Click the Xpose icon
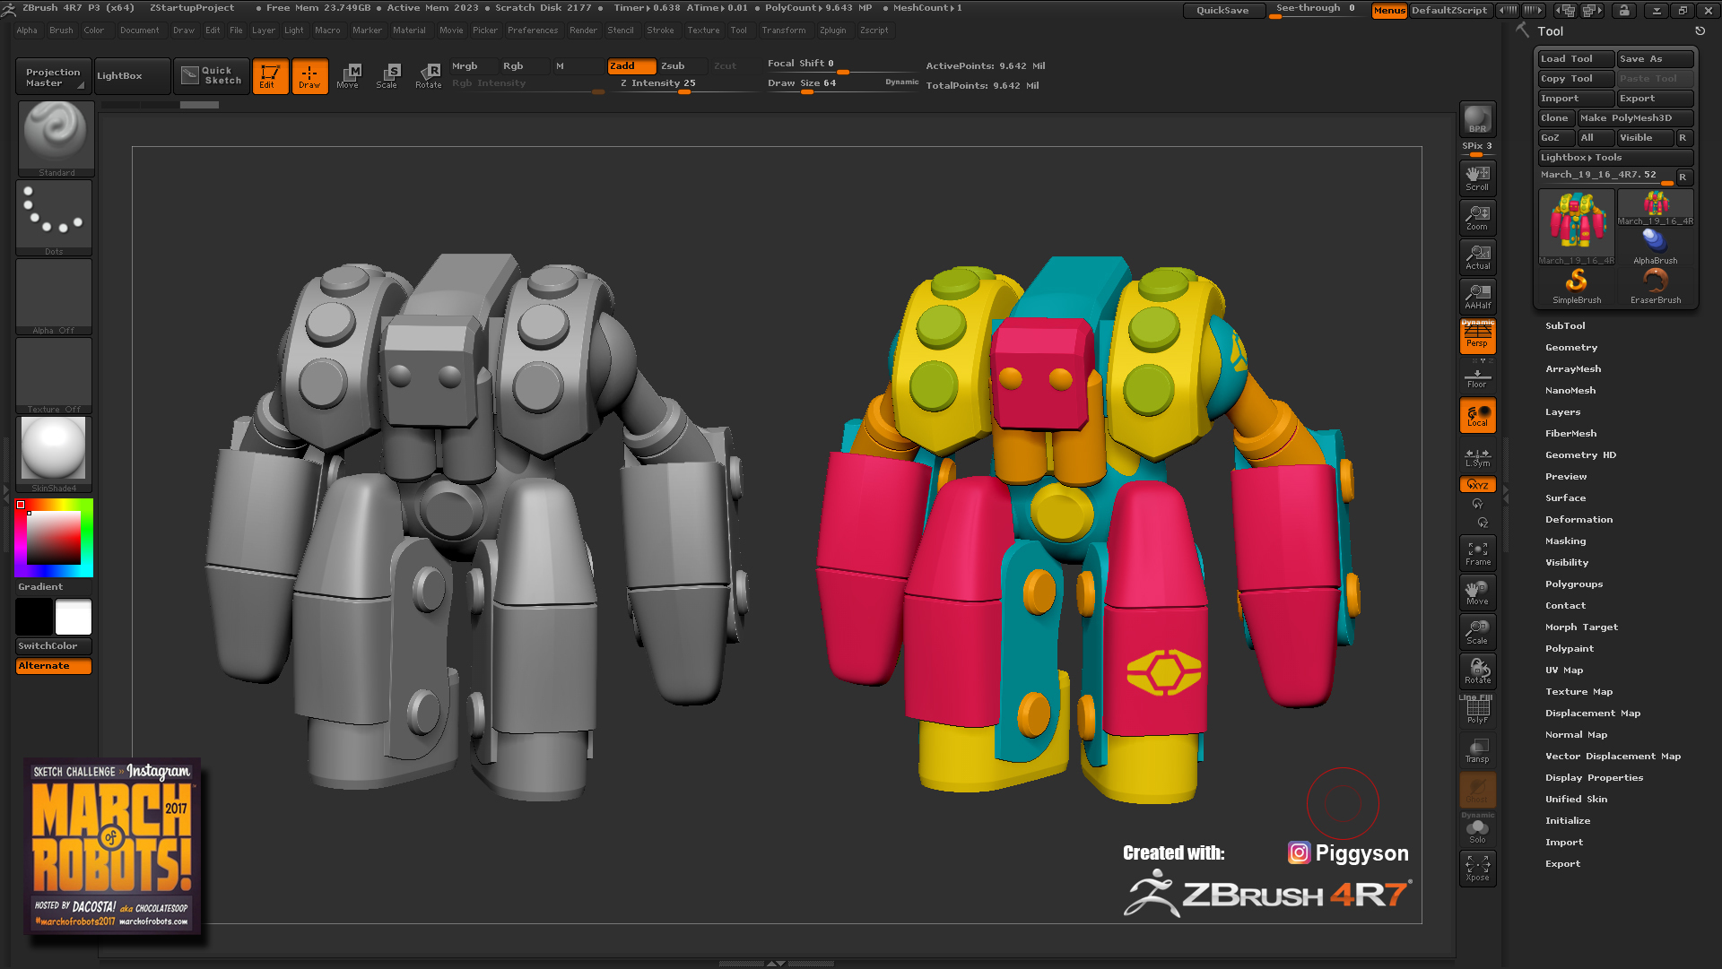This screenshot has height=969, width=1722. (1477, 869)
